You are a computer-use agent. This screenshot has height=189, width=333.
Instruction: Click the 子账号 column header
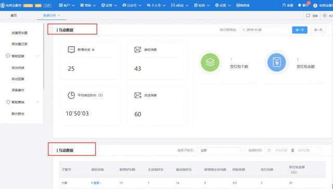pyautogui.click(x=66, y=169)
